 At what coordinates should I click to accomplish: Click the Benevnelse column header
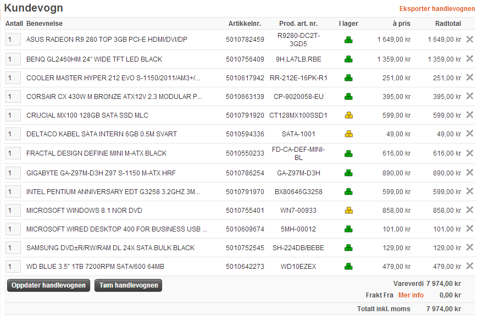(x=45, y=24)
